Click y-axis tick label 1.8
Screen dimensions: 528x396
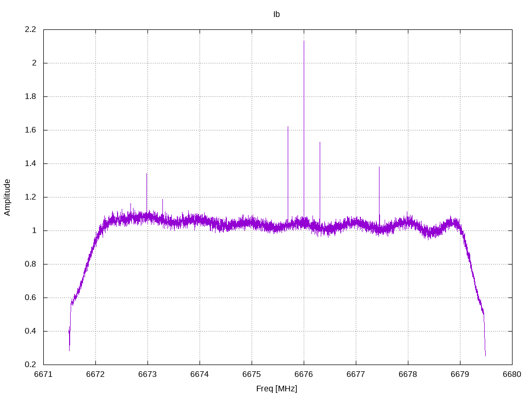click(x=30, y=96)
